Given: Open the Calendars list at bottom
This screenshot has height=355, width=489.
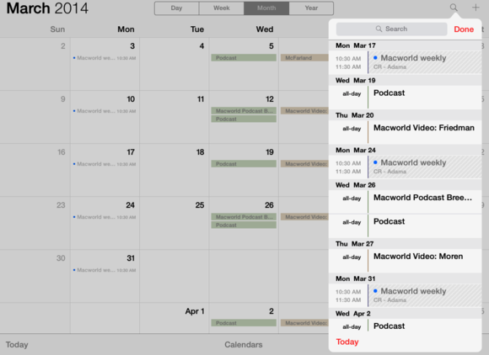Looking at the screenshot, I should [x=244, y=344].
